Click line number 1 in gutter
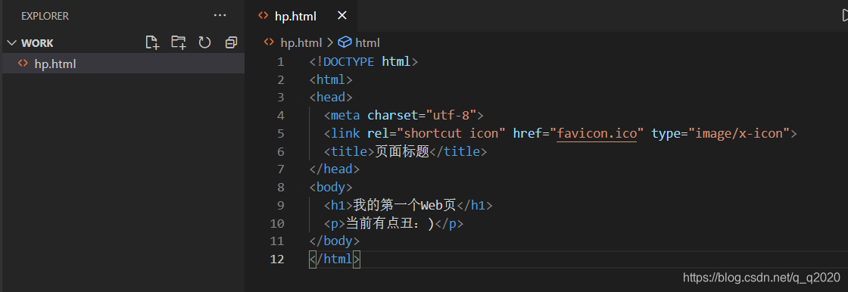Screen dimensions: 848x292 pos(280,61)
